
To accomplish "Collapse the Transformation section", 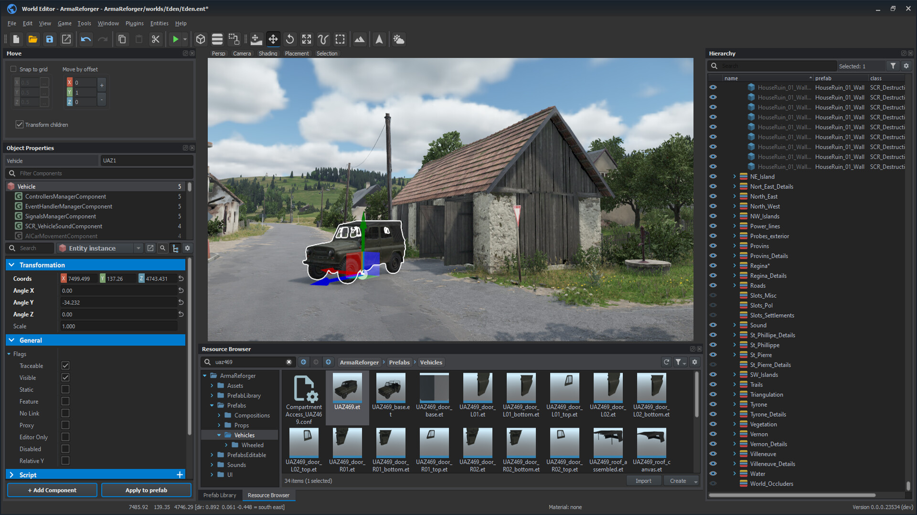I will (12, 265).
